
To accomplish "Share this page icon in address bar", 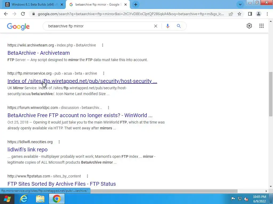I will coord(231,14).
